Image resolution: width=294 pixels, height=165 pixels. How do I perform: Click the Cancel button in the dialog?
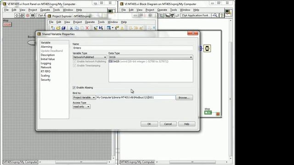(168, 124)
